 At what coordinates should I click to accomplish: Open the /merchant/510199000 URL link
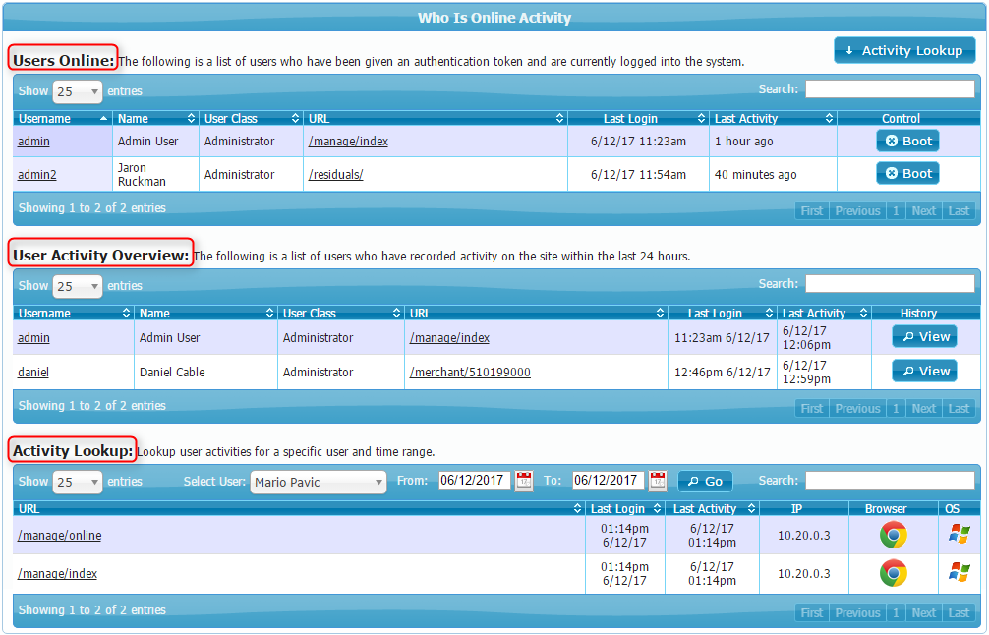(469, 373)
